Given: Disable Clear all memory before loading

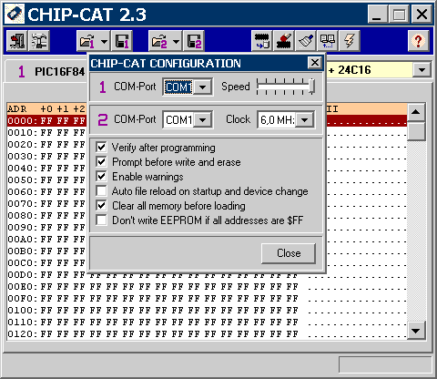Looking at the screenshot, I should pos(101,206).
